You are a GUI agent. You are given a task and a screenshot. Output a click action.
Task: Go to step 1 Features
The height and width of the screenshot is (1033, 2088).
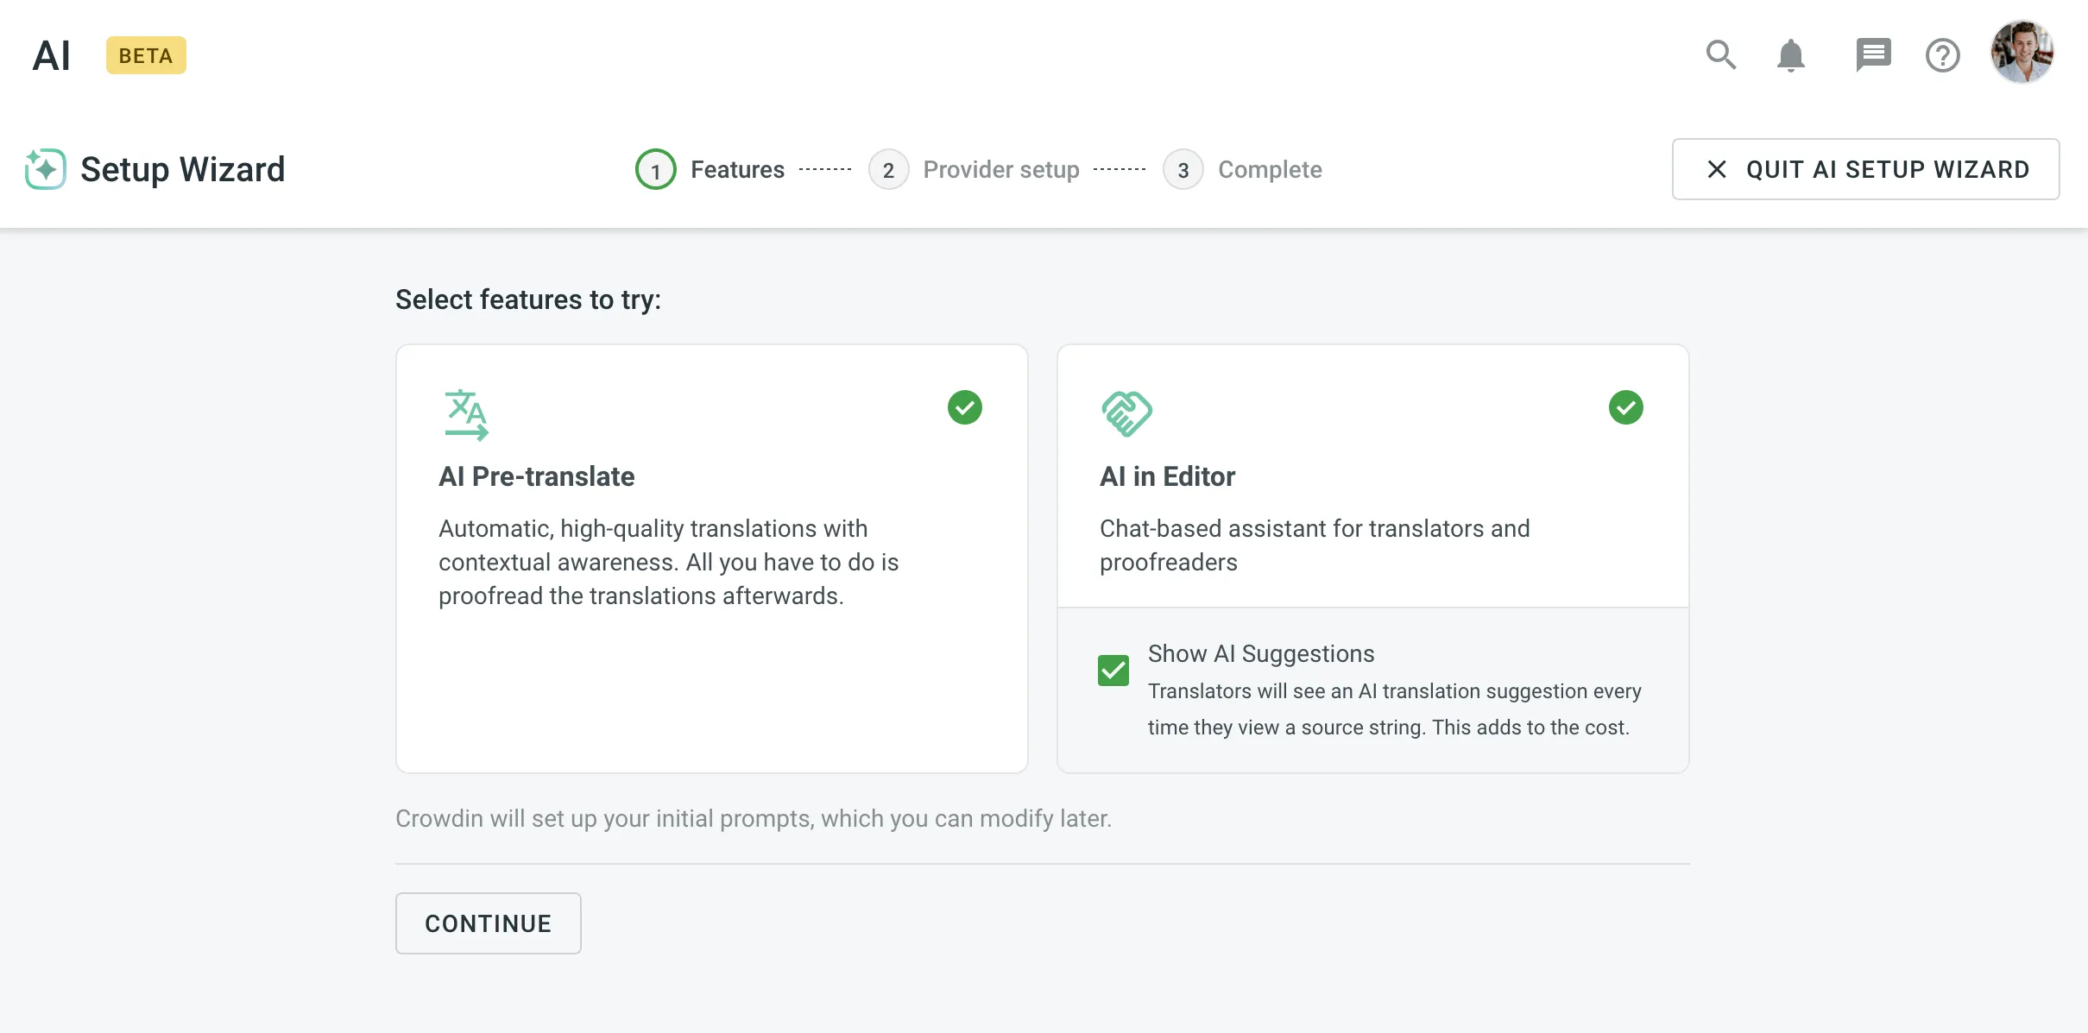710,169
